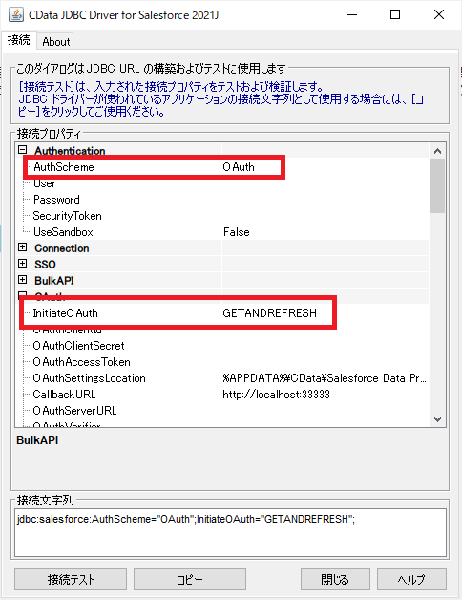Click scroll up arrow of property list

(437, 151)
